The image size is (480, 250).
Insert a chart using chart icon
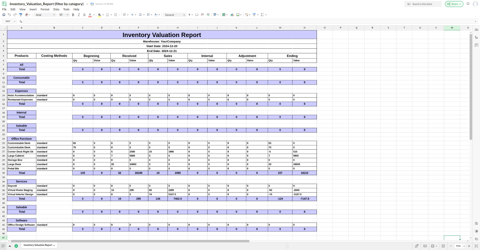pos(232,15)
